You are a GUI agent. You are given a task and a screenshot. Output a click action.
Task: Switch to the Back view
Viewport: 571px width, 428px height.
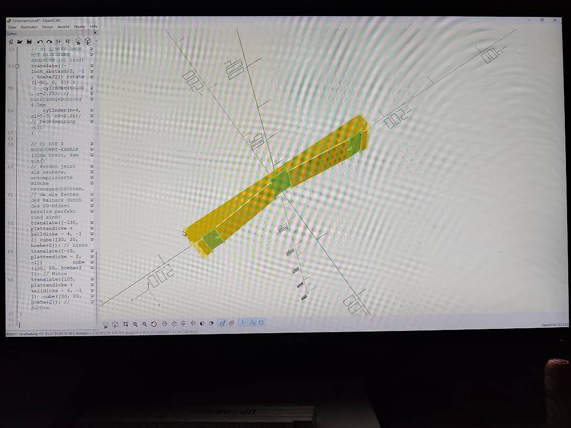pos(211,323)
